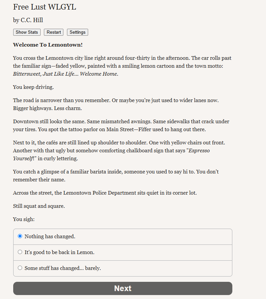This screenshot has width=266, height=299.
Task: Click the "Free Lust WLGYL" title
Action: 45,7
